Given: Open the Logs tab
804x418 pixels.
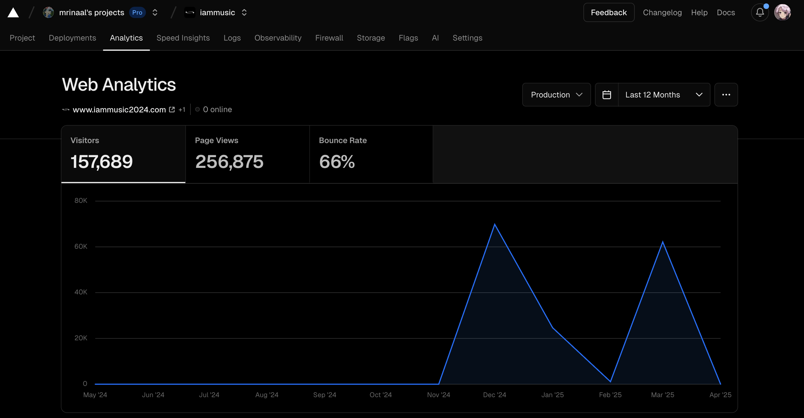Looking at the screenshot, I should 232,38.
